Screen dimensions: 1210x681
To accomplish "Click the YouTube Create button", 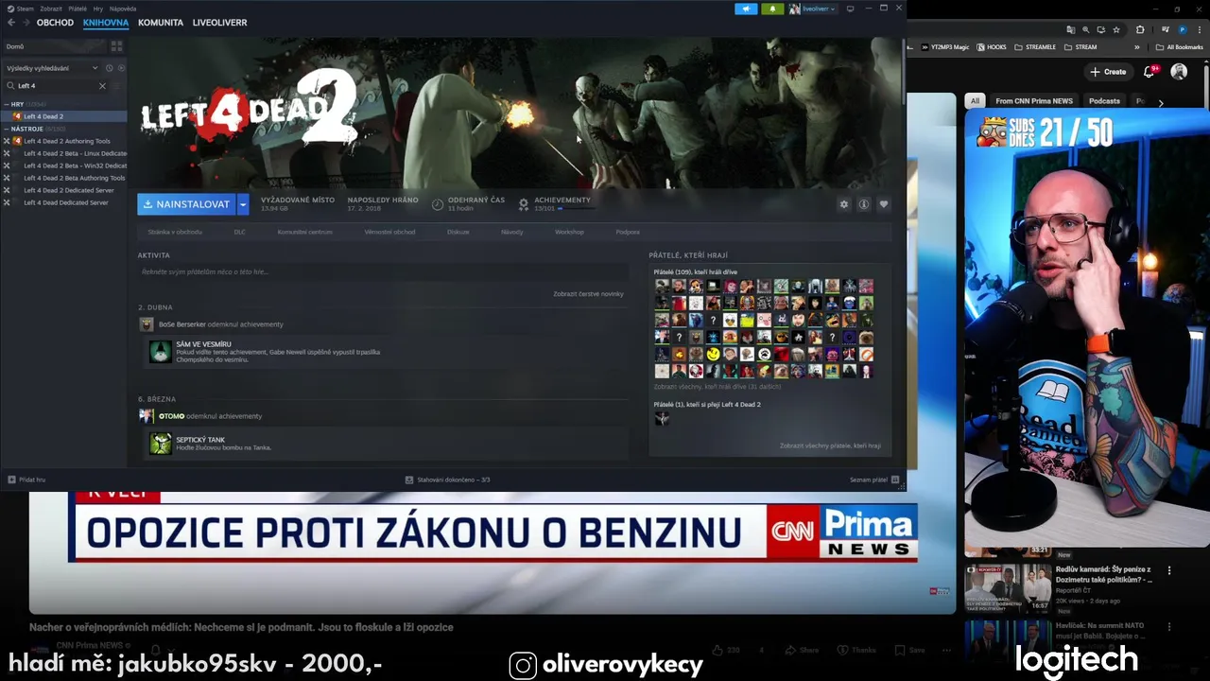I will tap(1108, 72).
